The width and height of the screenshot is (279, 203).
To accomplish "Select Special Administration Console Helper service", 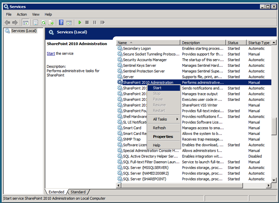I will point(194,150).
